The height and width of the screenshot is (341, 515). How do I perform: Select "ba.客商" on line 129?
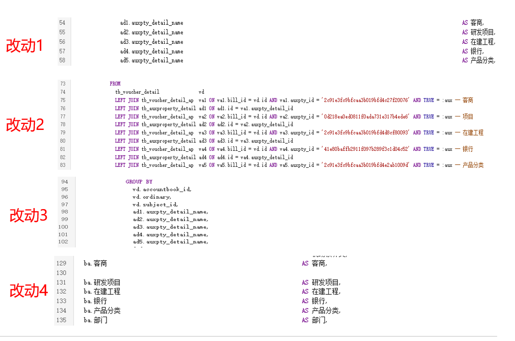(95, 263)
